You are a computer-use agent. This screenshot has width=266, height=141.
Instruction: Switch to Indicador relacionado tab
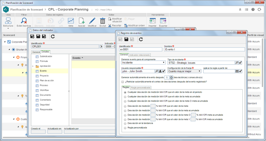coord(139,55)
